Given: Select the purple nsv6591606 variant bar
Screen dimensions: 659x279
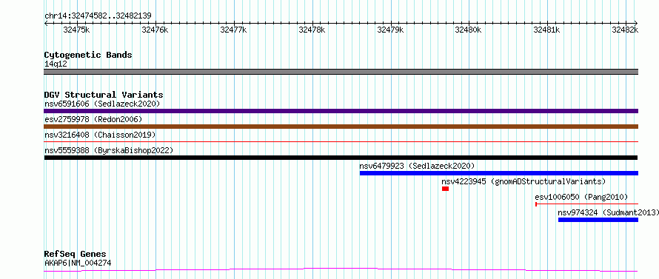Looking at the screenshot, I should [x=341, y=111].
